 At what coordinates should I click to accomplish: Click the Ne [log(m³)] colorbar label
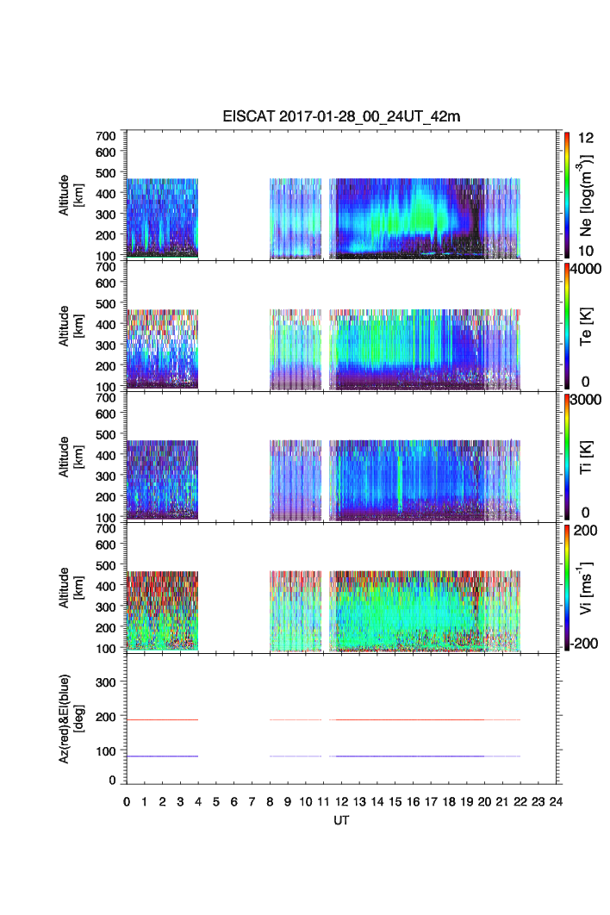click(x=588, y=195)
